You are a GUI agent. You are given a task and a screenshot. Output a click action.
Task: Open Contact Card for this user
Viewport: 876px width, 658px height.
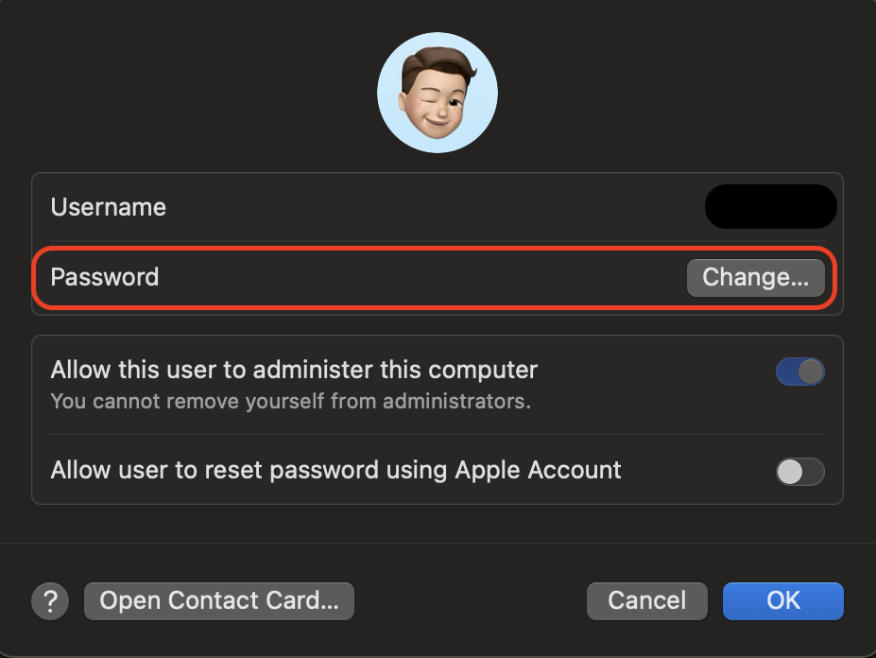pyautogui.click(x=218, y=600)
